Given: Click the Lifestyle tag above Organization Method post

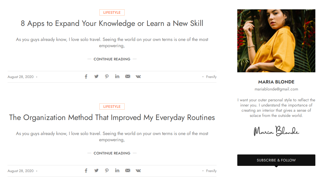Looking at the screenshot, I should tap(112, 107).
